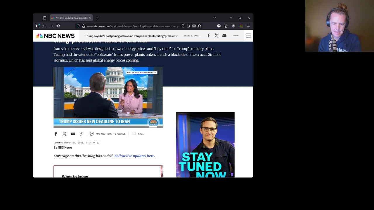Go to NBC News home logo

point(55,36)
